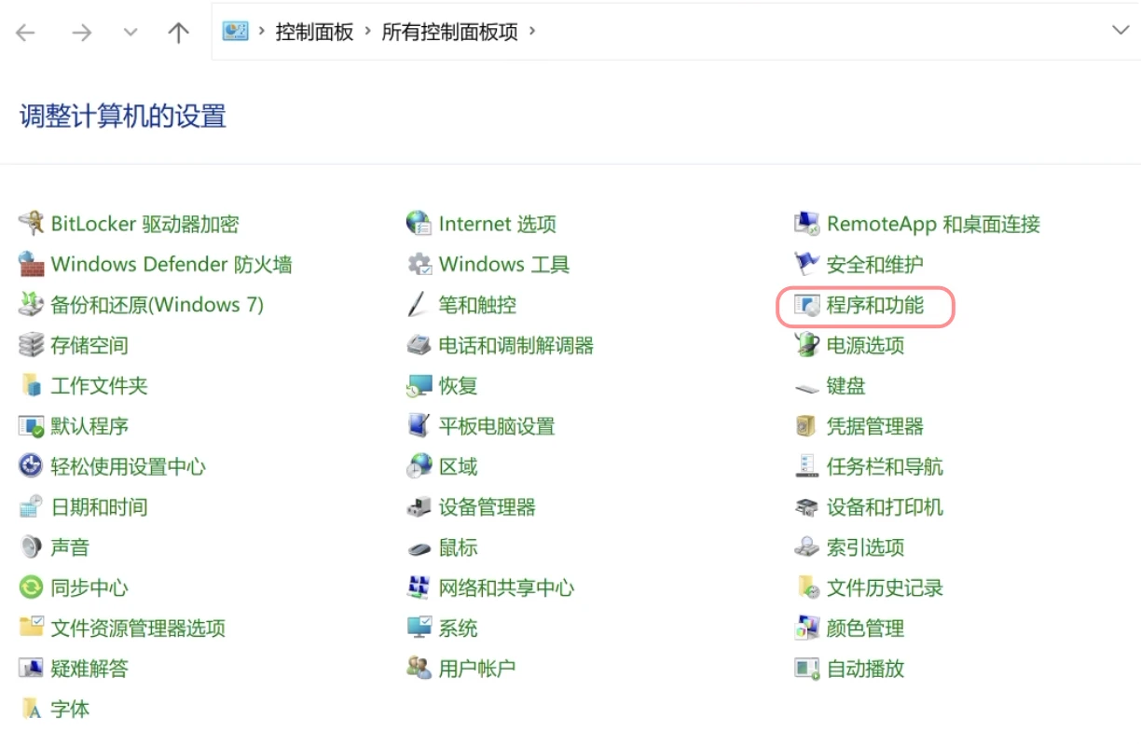1141x746 pixels.
Task: Open the 程序和功能 link
Action: point(875,305)
